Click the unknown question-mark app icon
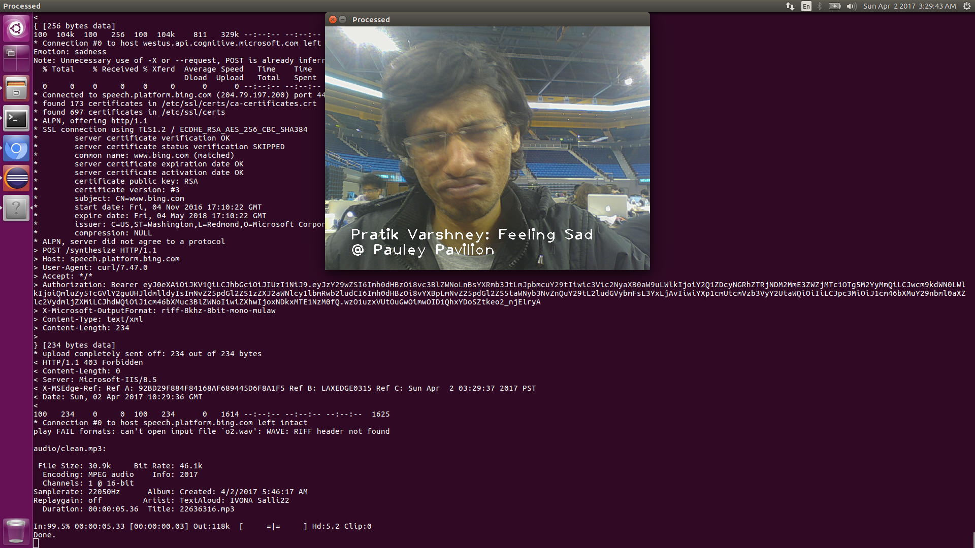The image size is (975, 548). 16,208
